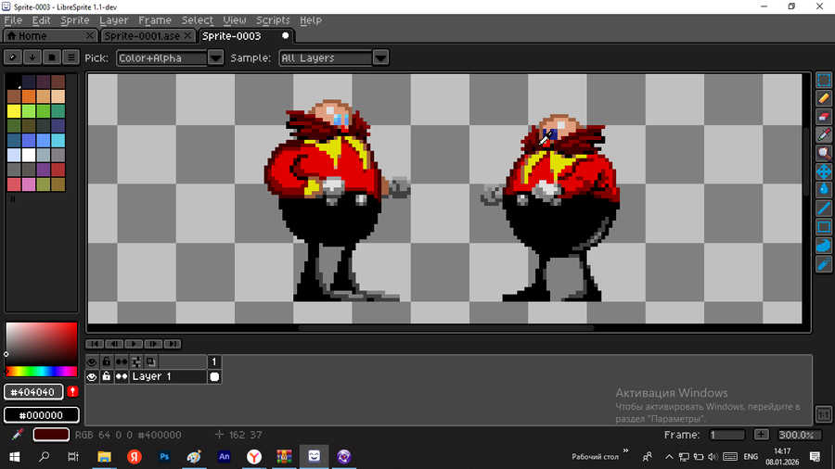The width and height of the screenshot is (835, 469).
Task: Click the Frame number input field
Action: [726, 435]
